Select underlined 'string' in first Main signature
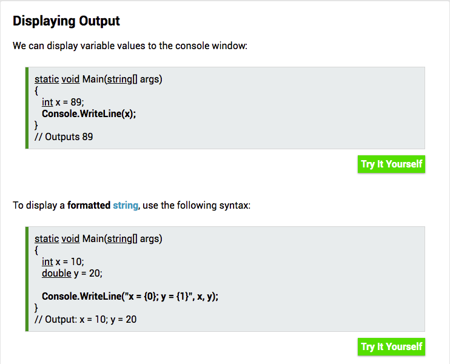 (x=119, y=79)
